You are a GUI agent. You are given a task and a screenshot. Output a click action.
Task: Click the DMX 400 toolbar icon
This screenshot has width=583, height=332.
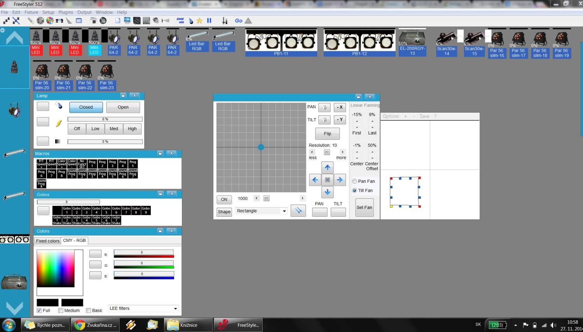tap(180, 21)
